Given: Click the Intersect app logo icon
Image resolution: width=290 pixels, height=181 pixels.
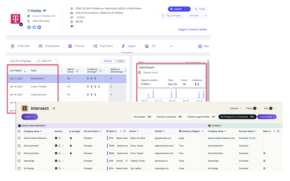Looking at the screenshot, I should coord(25,108).
